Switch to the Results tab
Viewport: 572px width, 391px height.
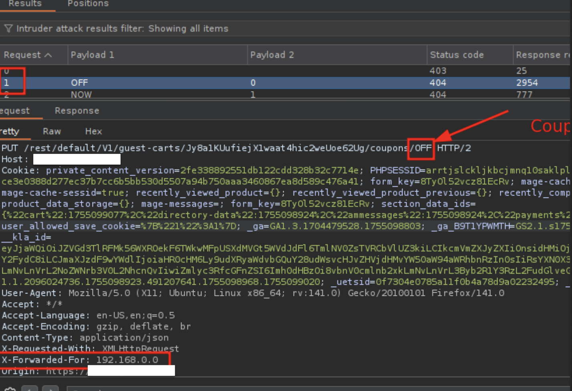[25, 4]
